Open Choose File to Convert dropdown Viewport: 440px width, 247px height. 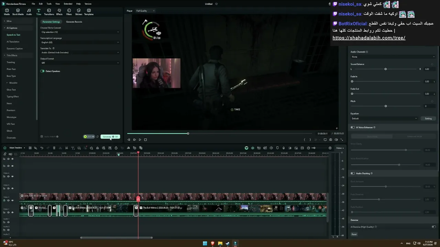tap(80, 32)
